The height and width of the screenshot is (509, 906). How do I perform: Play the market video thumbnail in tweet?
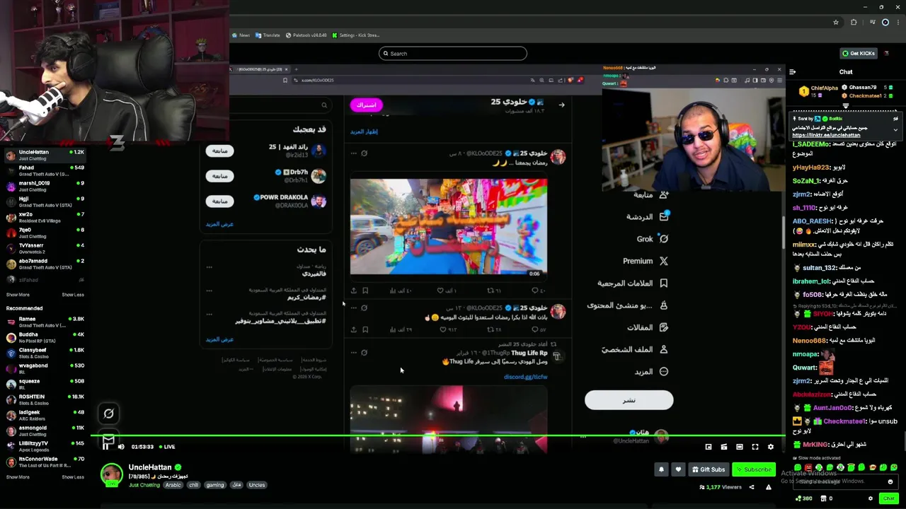click(x=448, y=226)
